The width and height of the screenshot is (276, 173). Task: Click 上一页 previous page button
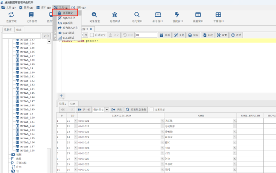[67, 109]
